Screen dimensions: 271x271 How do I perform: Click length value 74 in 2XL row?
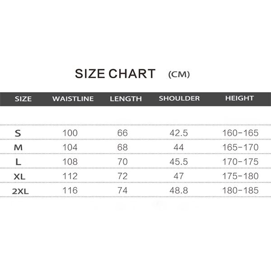122,190
